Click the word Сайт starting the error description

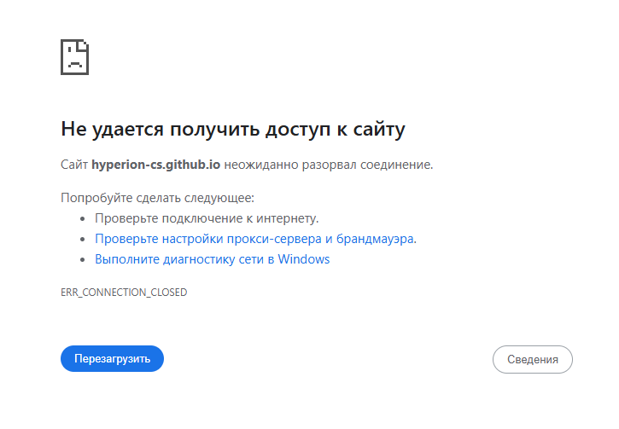click(x=74, y=164)
